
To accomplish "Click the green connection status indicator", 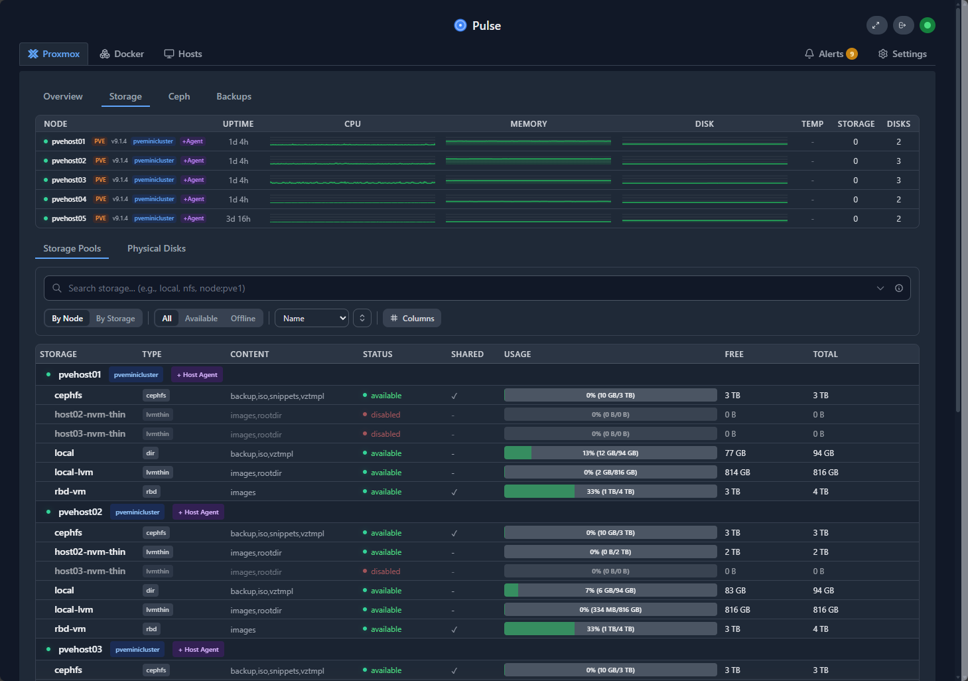I will (928, 25).
